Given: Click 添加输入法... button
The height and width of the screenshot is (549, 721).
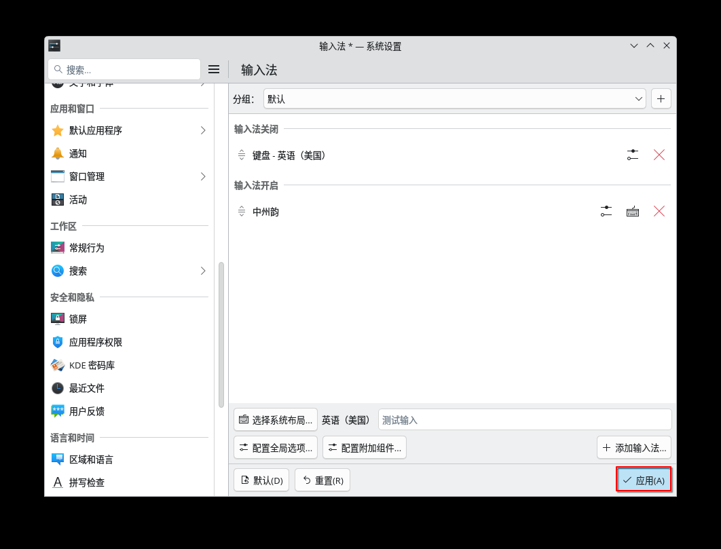Looking at the screenshot, I should point(634,447).
